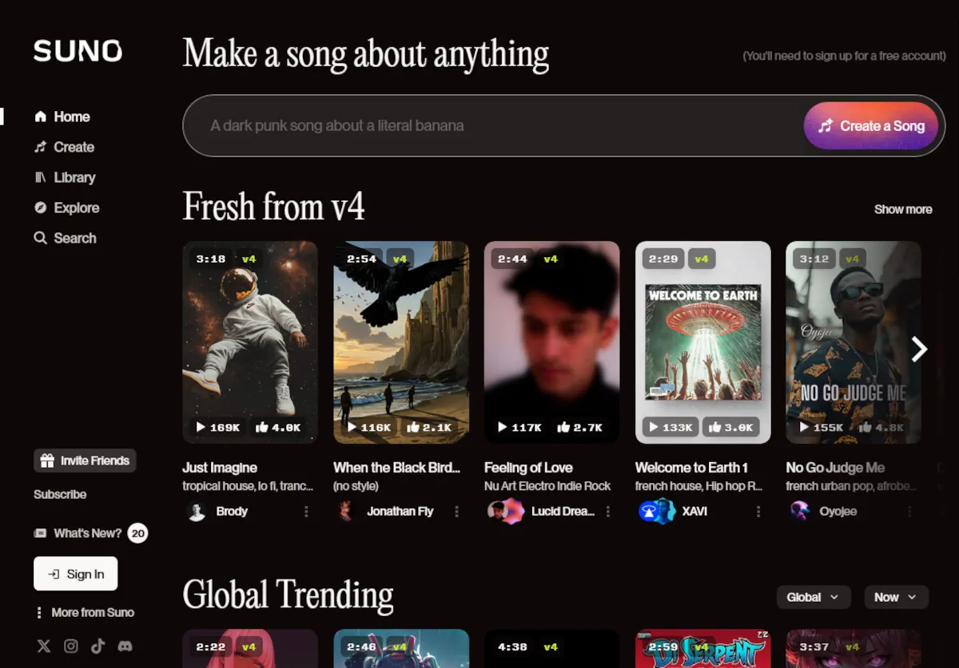The width and height of the screenshot is (959, 668).
Task: Click next arrow in Fresh from v4 carousel
Action: tap(920, 349)
